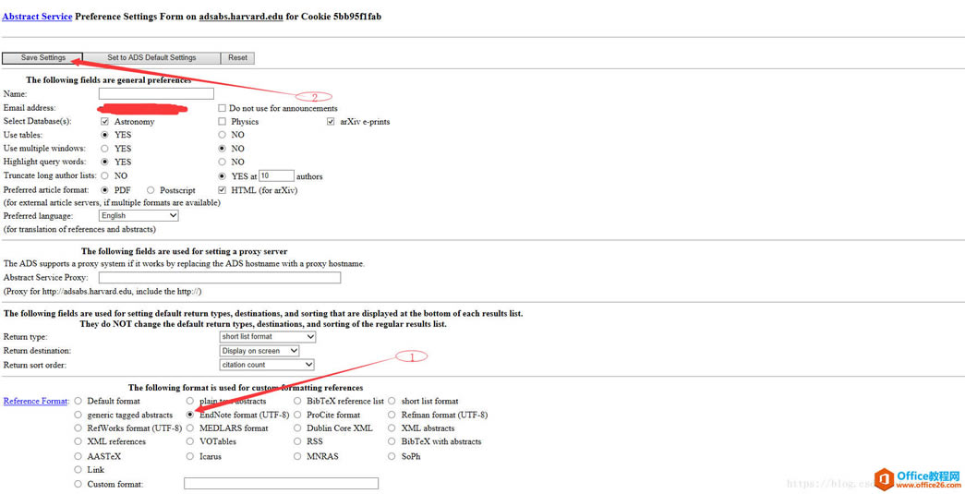965x494 pixels.
Task: Select Link radio button
Action: pyautogui.click(x=78, y=470)
